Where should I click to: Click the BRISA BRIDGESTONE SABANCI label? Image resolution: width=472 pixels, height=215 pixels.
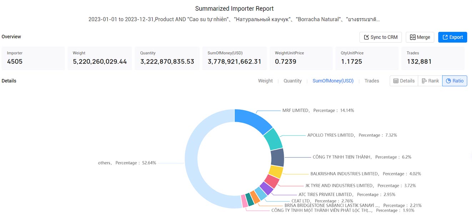point(353,205)
